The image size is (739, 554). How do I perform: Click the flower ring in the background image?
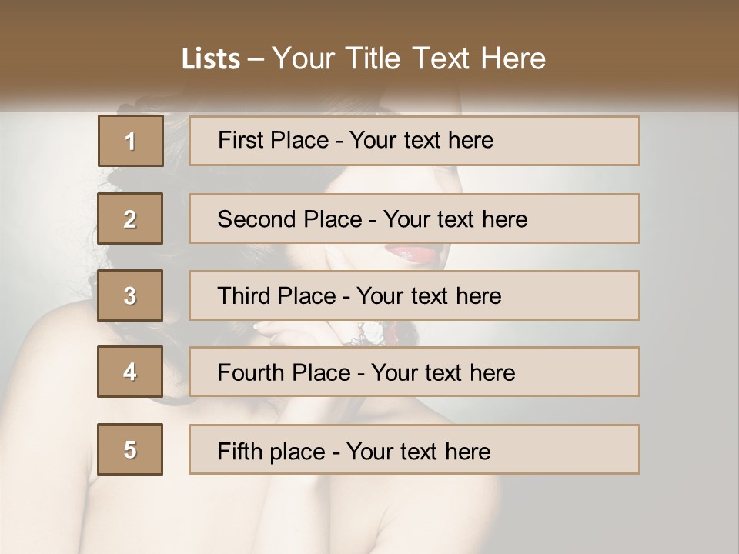pyautogui.click(x=371, y=332)
